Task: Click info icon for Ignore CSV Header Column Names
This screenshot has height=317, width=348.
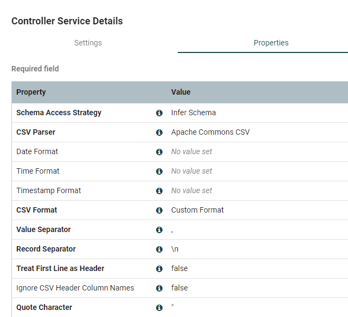Action: [159, 288]
